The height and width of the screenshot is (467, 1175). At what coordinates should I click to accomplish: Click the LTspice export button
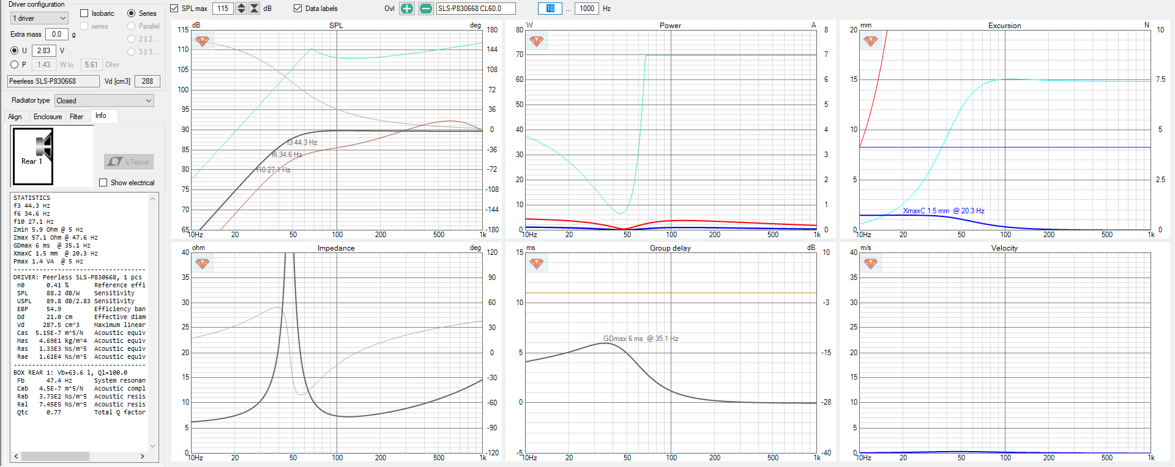[x=129, y=162]
